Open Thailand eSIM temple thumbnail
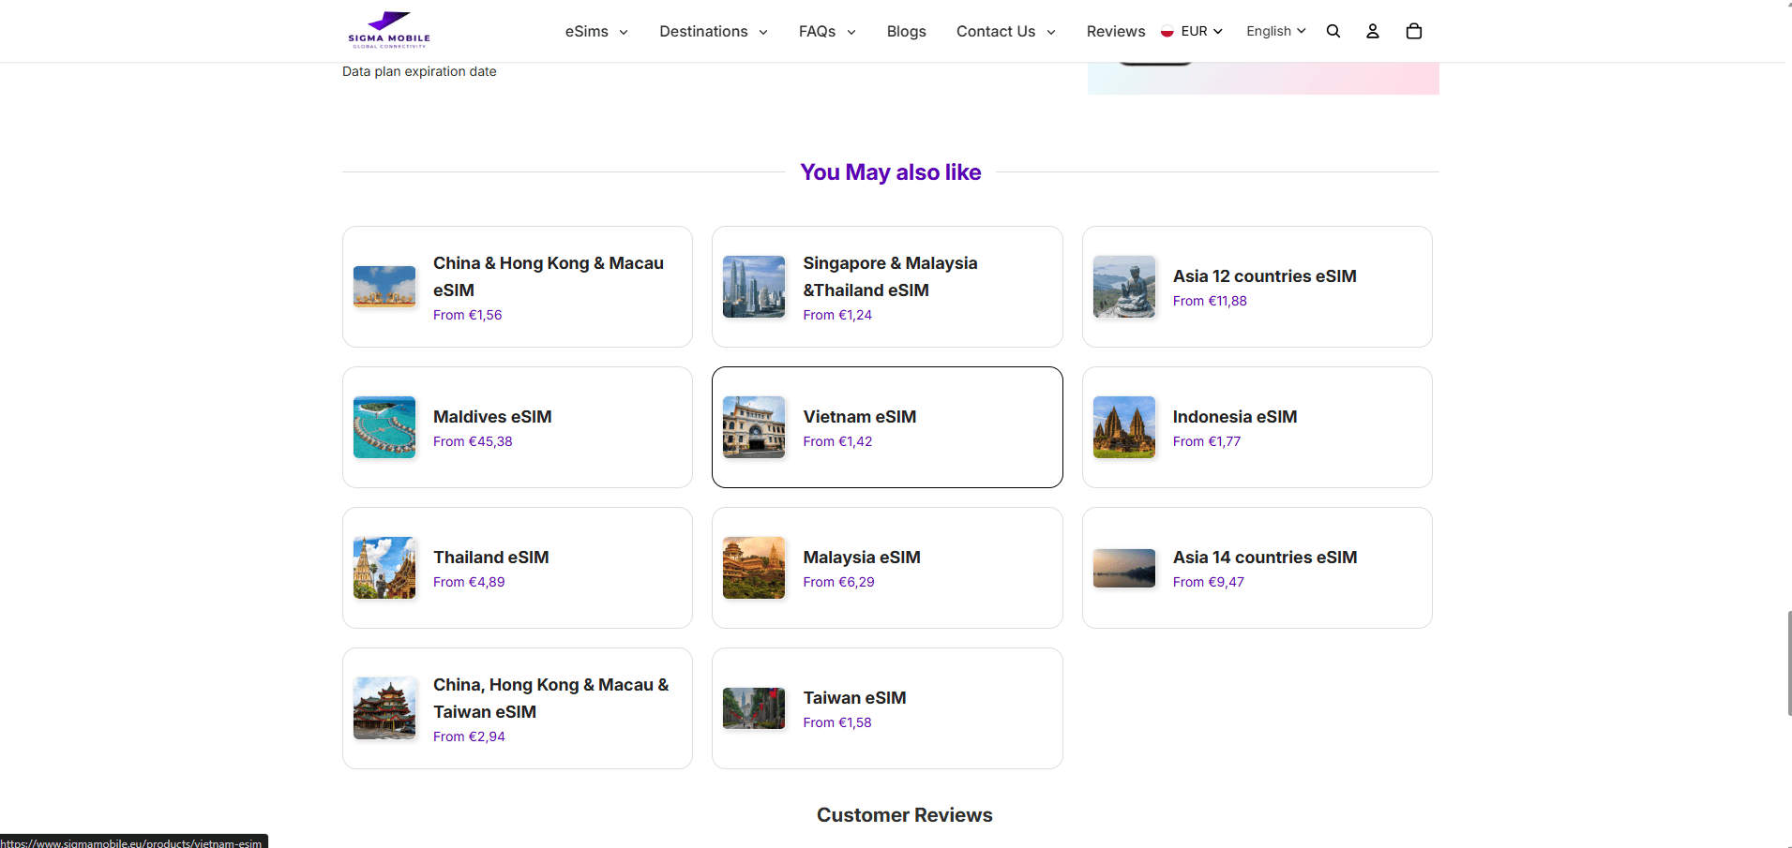The image size is (1792, 848). pos(384,568)
